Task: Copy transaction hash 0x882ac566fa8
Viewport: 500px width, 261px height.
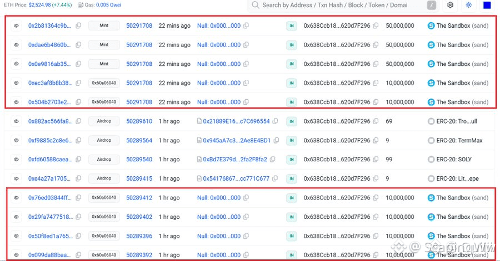Action: [x=78, y=121]
